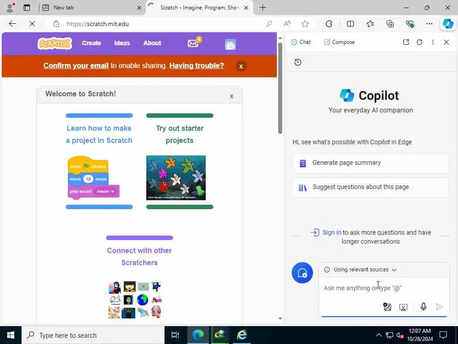
Task: Refresh the Copilot pane
Action: tap(420, 42)
